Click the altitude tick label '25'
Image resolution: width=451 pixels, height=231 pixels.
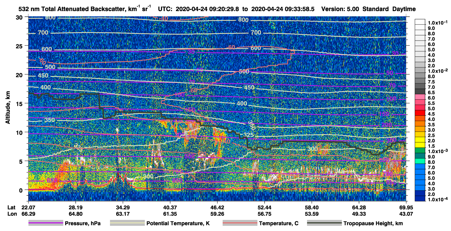pyautogui.click(x=20, y=46)
